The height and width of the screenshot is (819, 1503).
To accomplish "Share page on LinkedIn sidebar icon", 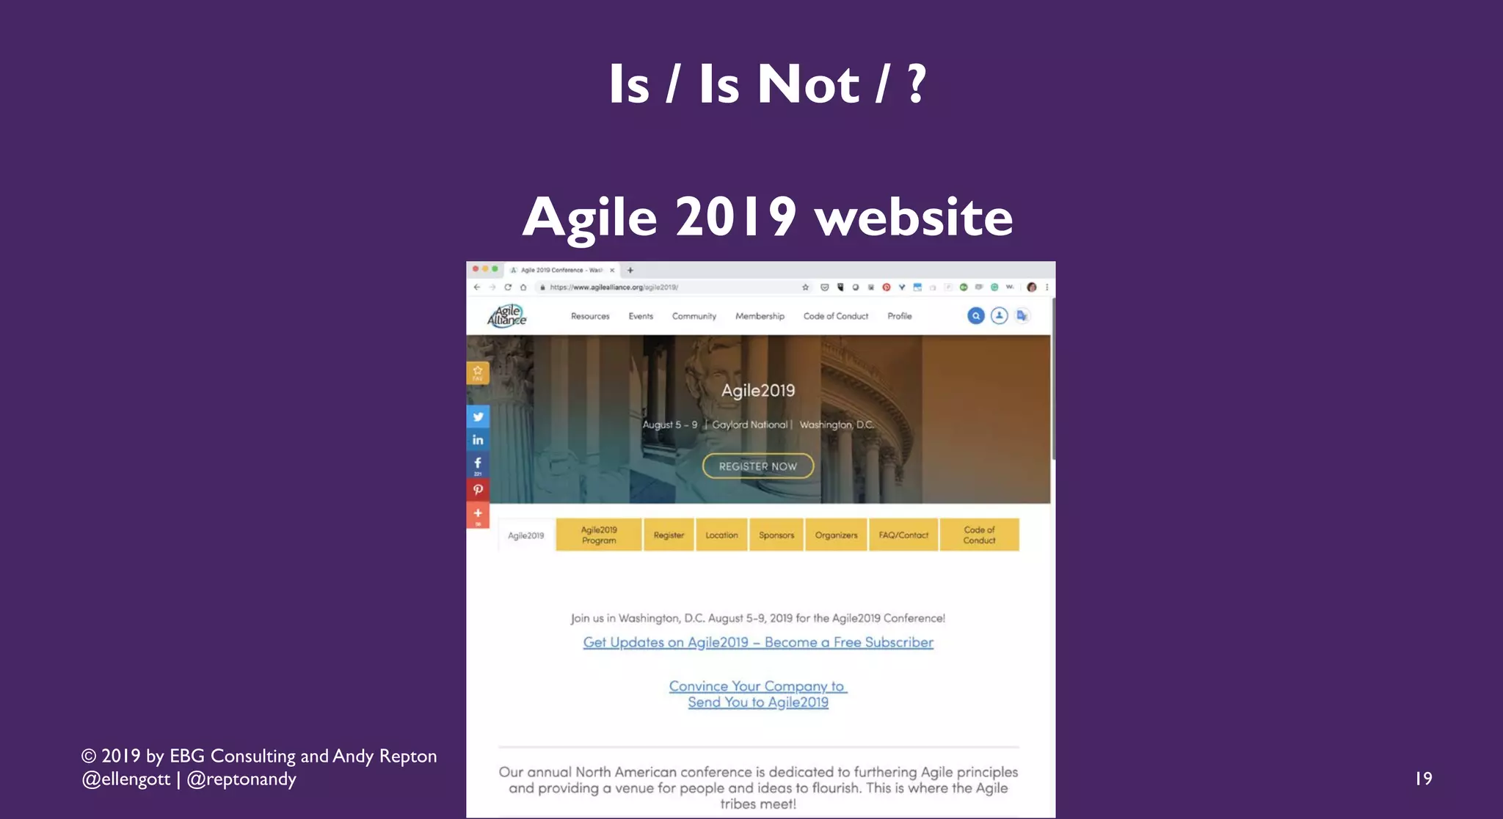I will [478, 440].
